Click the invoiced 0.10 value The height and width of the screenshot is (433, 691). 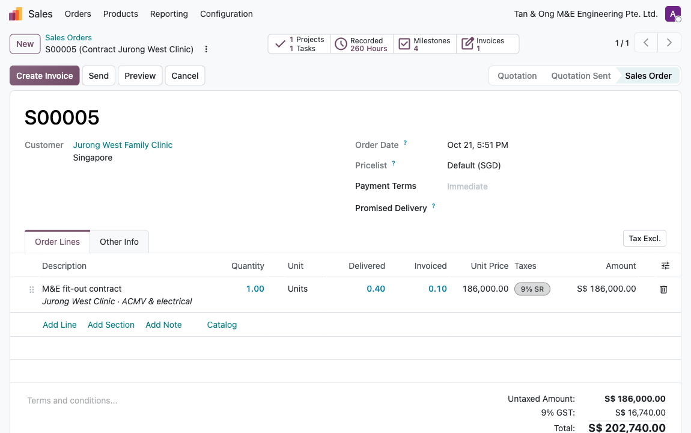437,289
